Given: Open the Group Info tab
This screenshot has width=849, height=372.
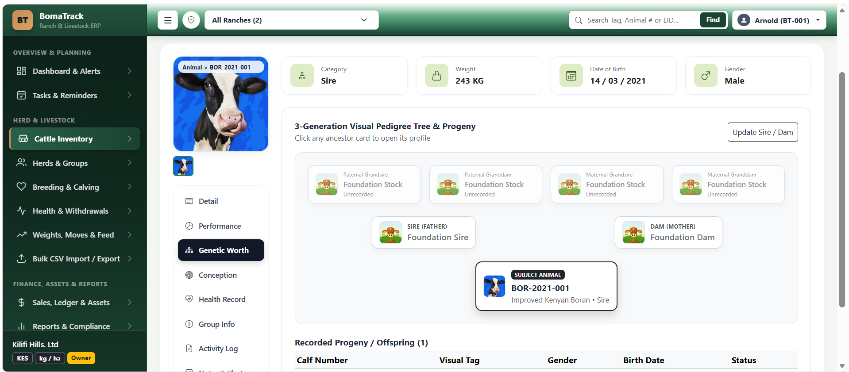Looking at the screenshot, I should [221, 324].
